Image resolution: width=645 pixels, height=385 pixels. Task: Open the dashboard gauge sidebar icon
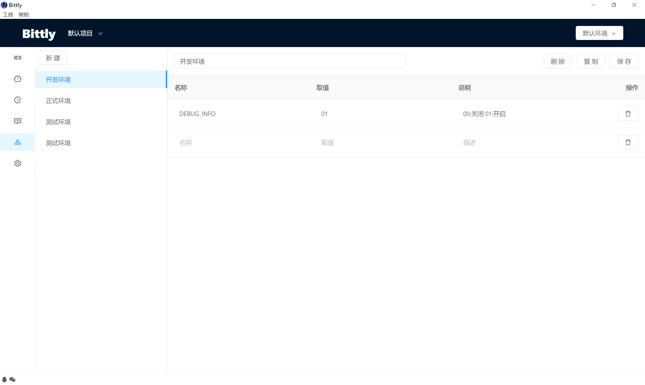17,79
